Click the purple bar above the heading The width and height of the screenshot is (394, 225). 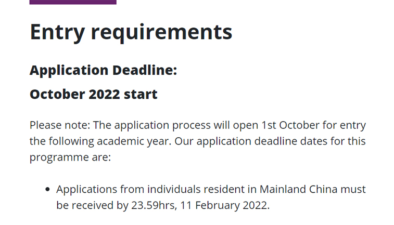[73, 2]
